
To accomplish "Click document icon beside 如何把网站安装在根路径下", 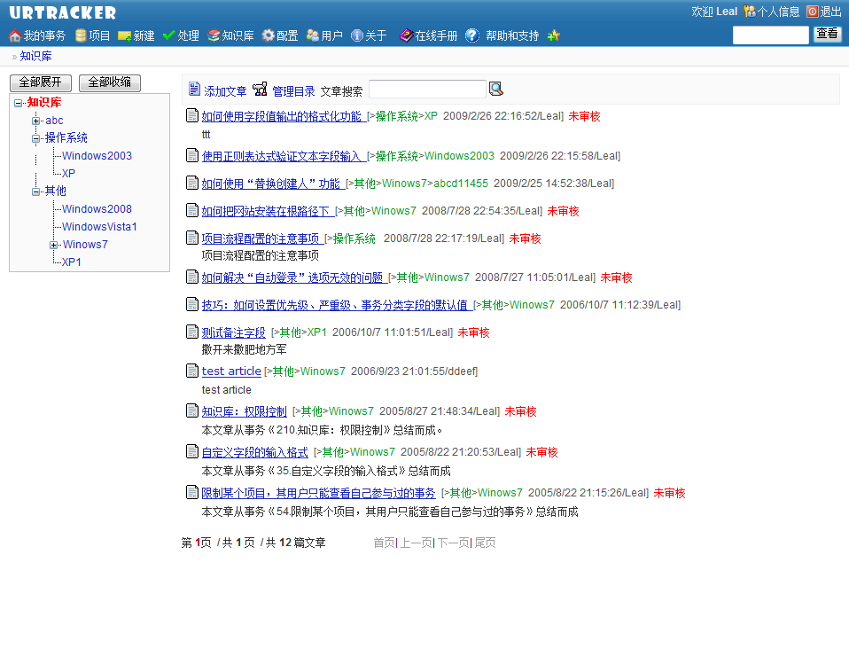I will pyautogui.click(x=192, y=210).
